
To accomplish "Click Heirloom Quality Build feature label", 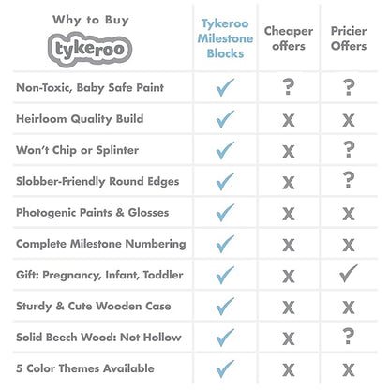I will pos(80,119).
